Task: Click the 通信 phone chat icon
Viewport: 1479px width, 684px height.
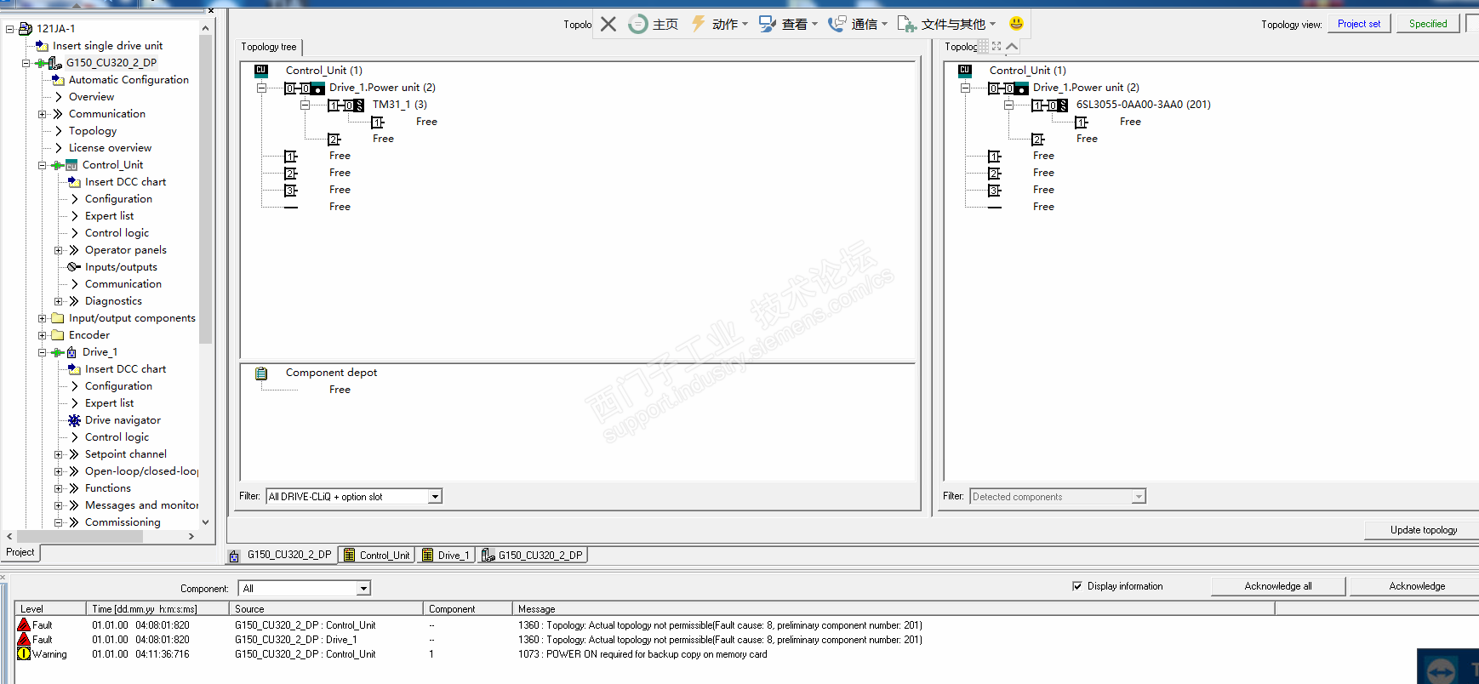Action: [x=837, y=24]
